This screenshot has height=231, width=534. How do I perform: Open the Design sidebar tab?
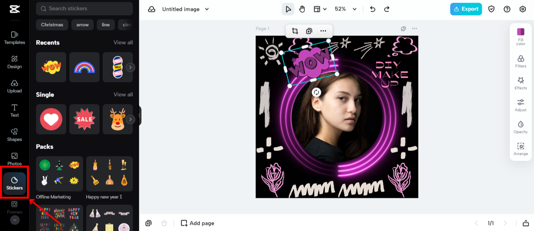15,62
